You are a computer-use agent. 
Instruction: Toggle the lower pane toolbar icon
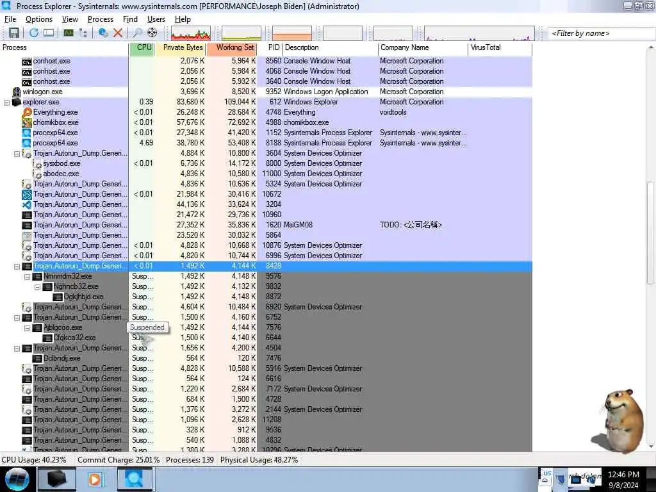coord(49,33)
